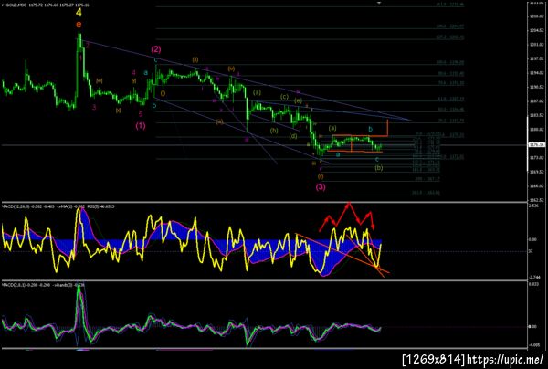Click the 1169.52 price axis label

(x=537, y=172)
